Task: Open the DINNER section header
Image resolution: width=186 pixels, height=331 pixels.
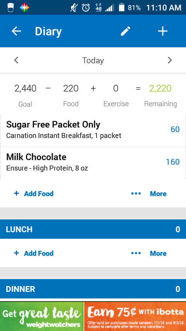Action: 93,289
